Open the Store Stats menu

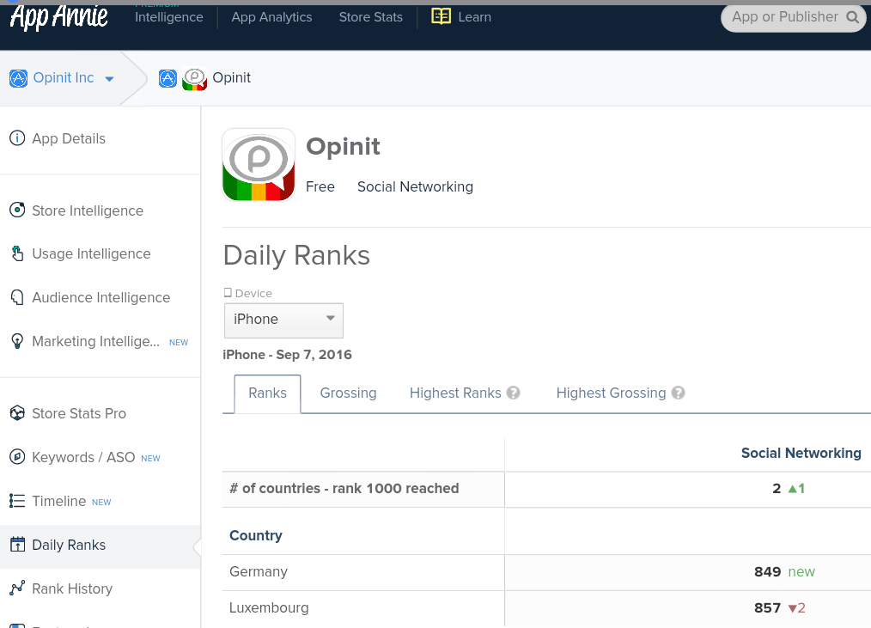(370, 17)
